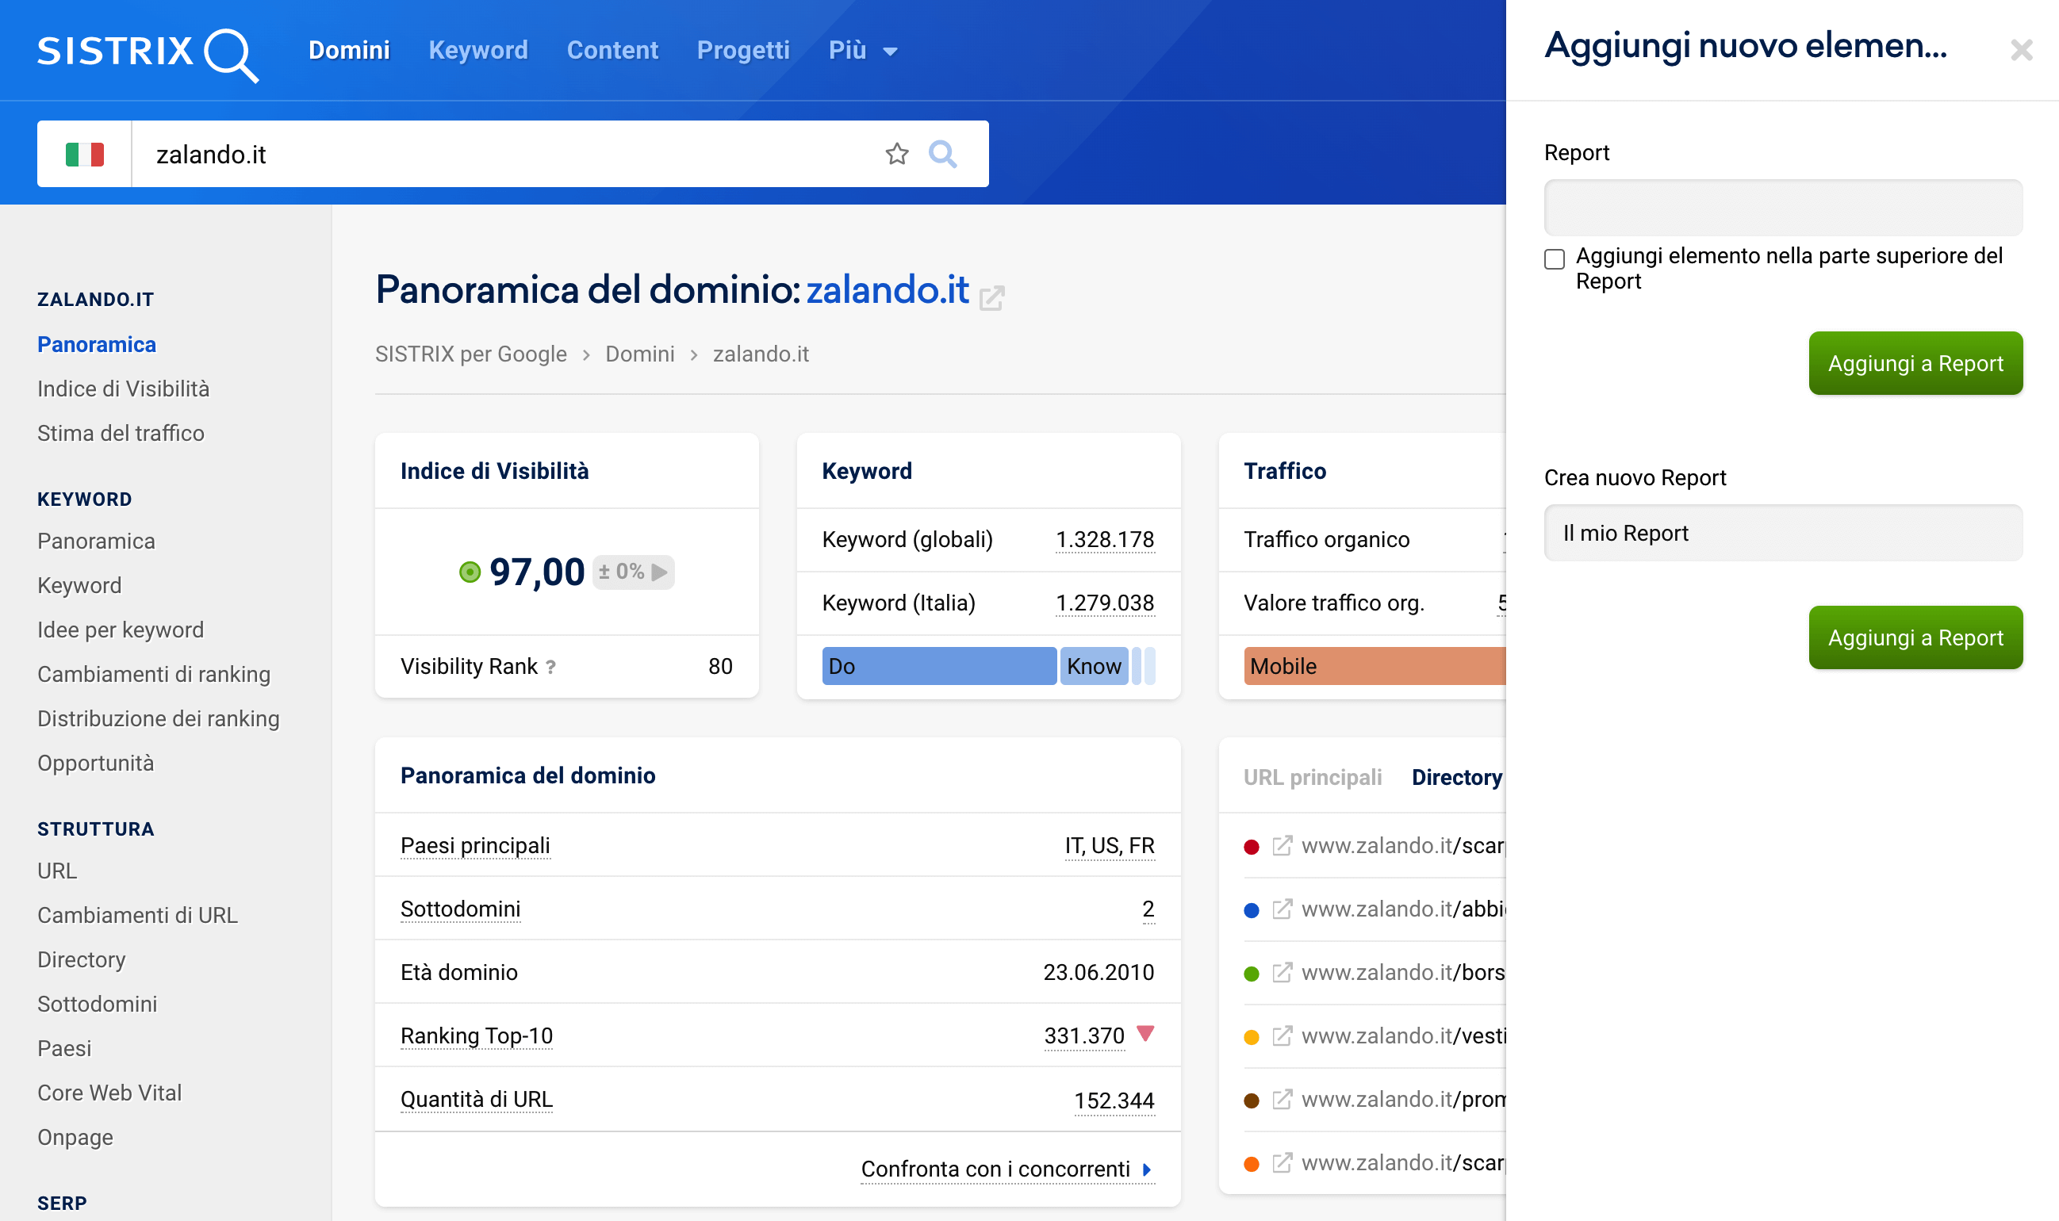Click the Visibility Rank help question mark
This screenshot has height=1221, width=2059.
coord(550,668)
